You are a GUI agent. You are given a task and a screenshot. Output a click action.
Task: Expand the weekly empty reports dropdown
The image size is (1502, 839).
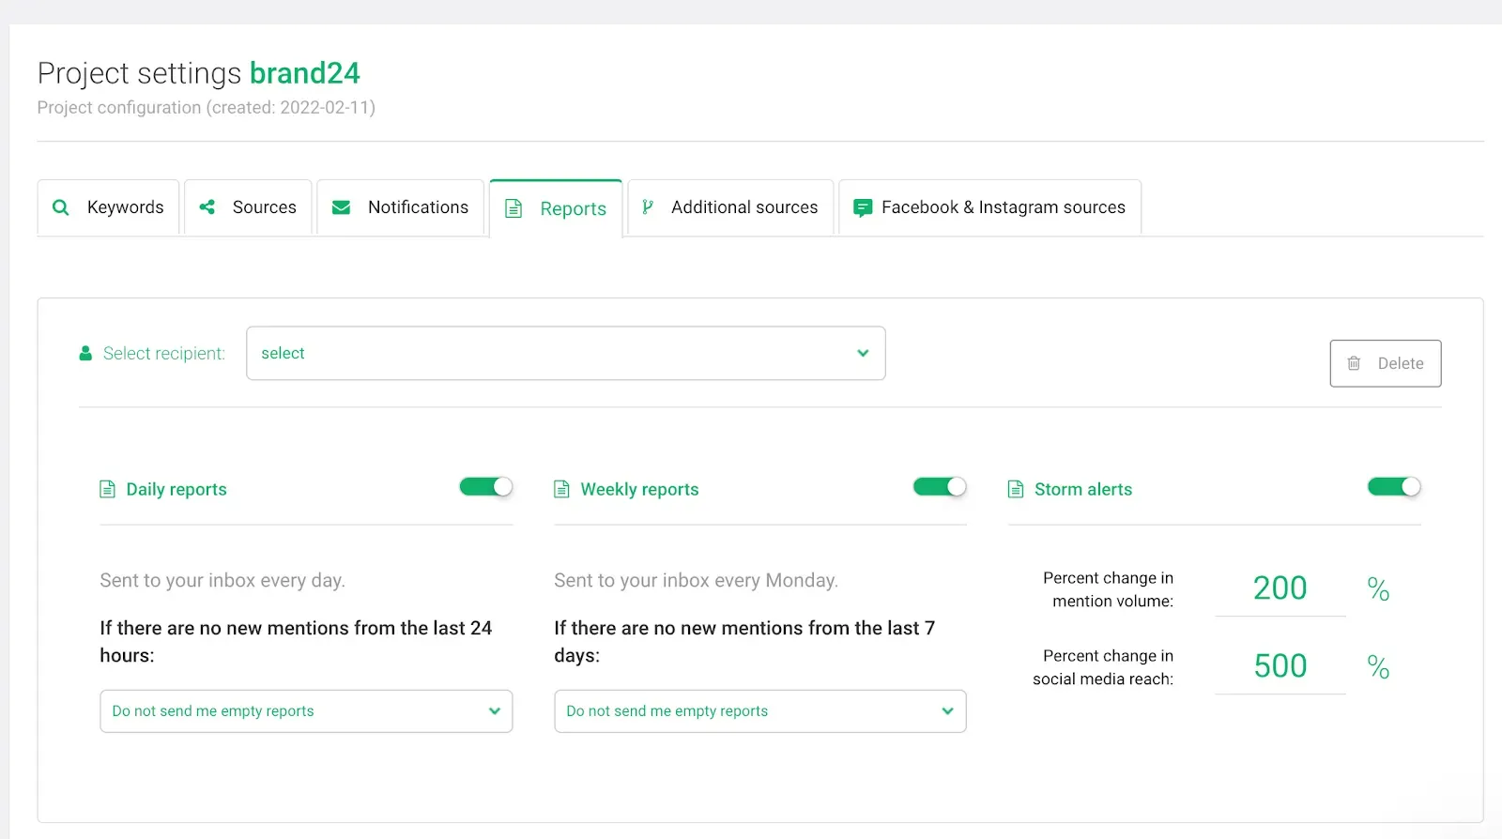759,711
